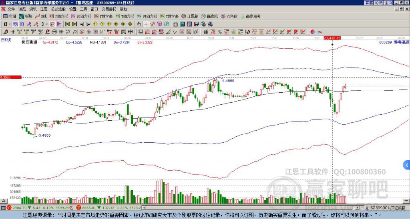Toggle the 权 rights-adjustment button

52,24
